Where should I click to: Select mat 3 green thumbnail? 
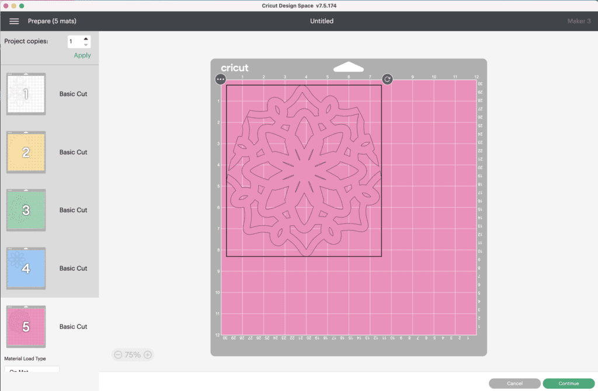(x=26, y=210)
